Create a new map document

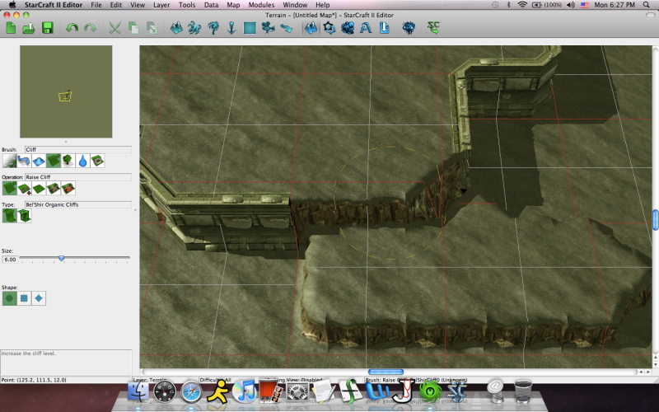[x=11, y=28]
